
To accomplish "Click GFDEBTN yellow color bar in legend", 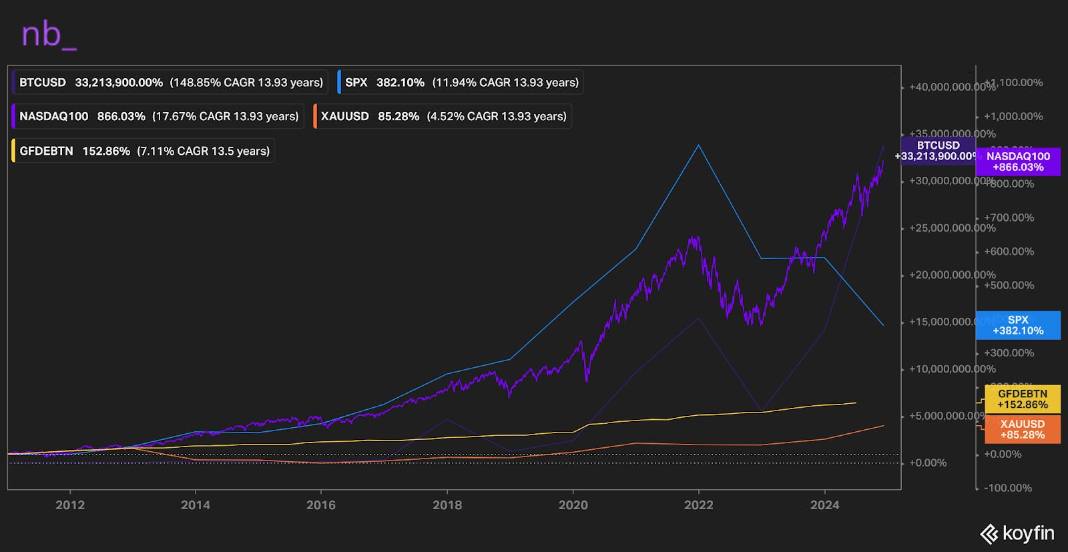I will pos(13,151).
